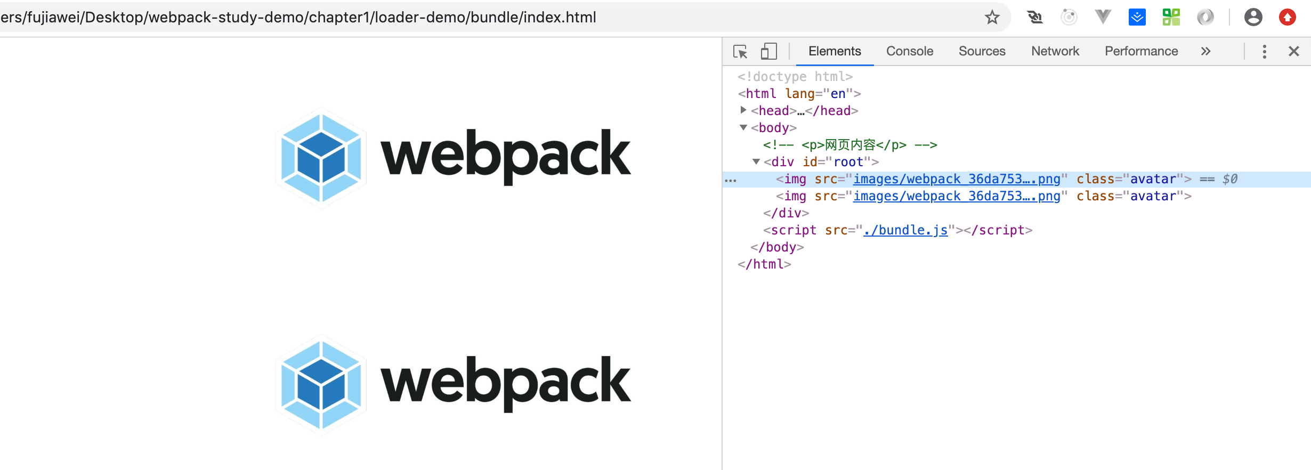The width and height of the screenshot is (1311, 470).
Task: Open the ./bundle.js script link
Action: [905, 230]
